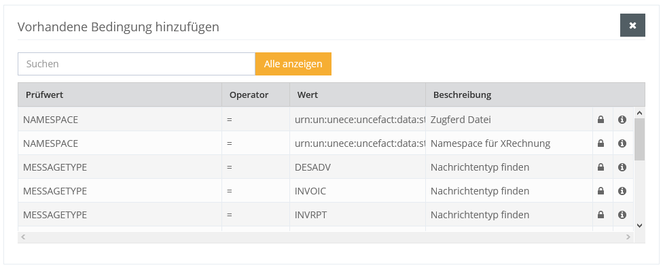Click the Prüfwert column header

(x=45, y=95)
